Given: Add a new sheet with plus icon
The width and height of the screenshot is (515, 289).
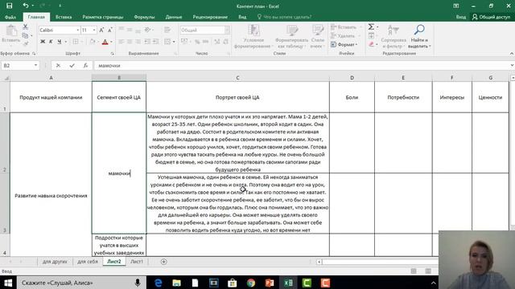Looking at the screenshot, I should tap(164, 262).
